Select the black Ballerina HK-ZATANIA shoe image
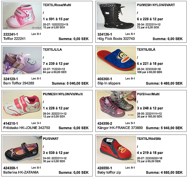The image size is (189, 177). pos(22,150)
